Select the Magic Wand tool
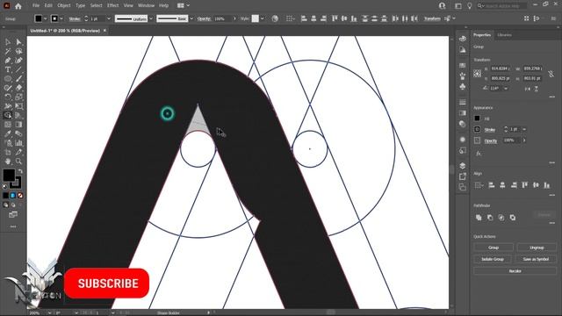This screenshot has width=562, height=316. (8, 51)
